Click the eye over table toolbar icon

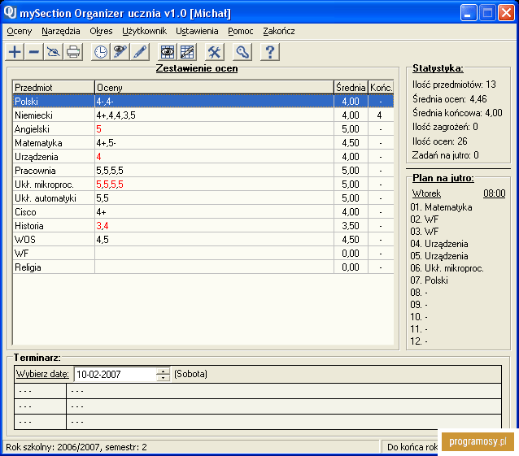click(168, 52)
